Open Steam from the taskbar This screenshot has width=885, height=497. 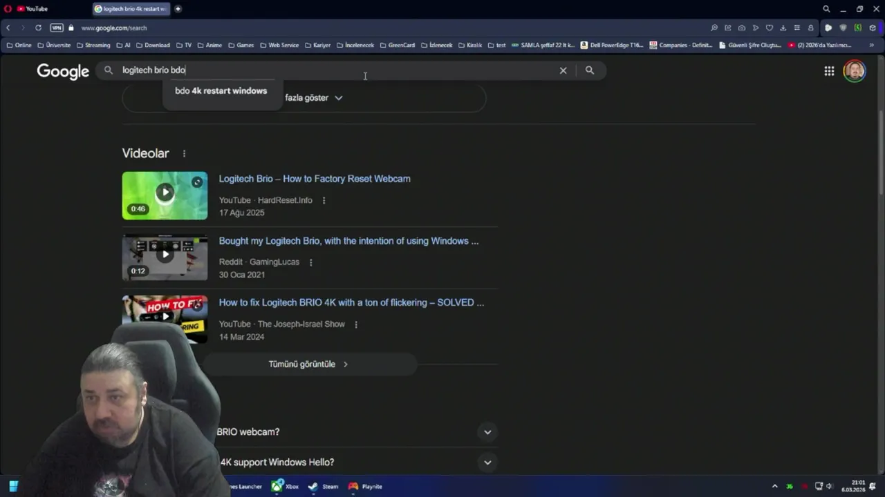click(x=323, y=487)
